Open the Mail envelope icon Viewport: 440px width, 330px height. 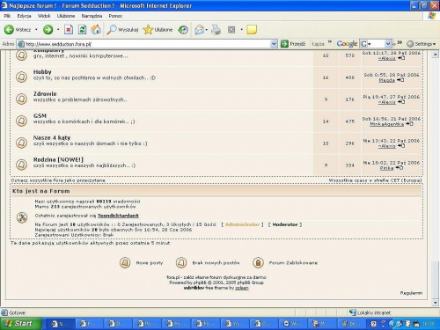click(x=199, y=30)
